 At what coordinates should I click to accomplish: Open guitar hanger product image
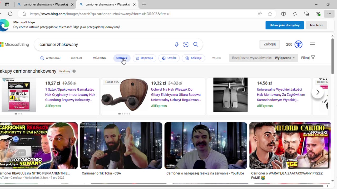pyautogui.click(x=125, y=95)
